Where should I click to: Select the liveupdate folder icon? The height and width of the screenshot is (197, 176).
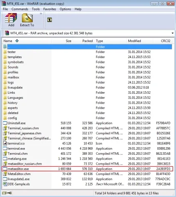click(5, 88)
